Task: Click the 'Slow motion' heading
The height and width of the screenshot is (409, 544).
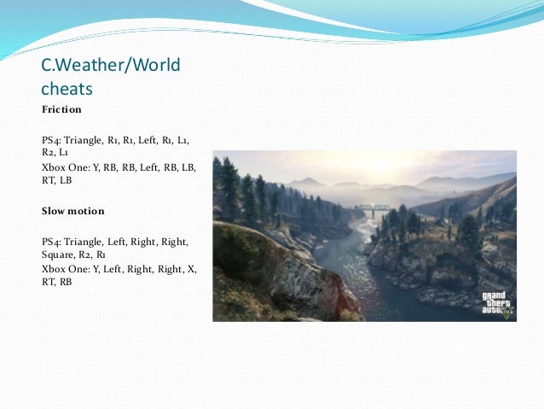Action: point(72,211)
